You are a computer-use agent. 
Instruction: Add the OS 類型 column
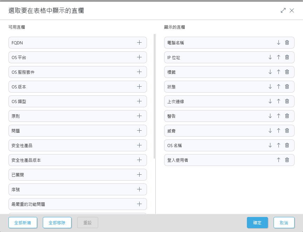pos(139,101)
